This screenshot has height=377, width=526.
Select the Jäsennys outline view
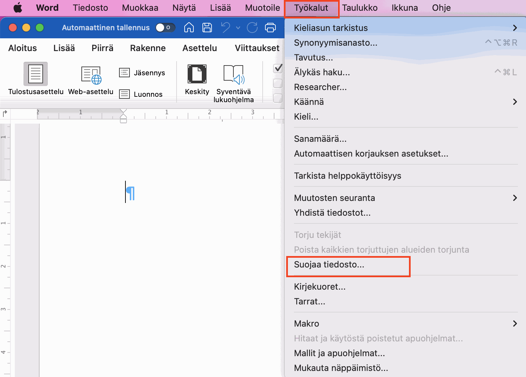click(142, 73)
